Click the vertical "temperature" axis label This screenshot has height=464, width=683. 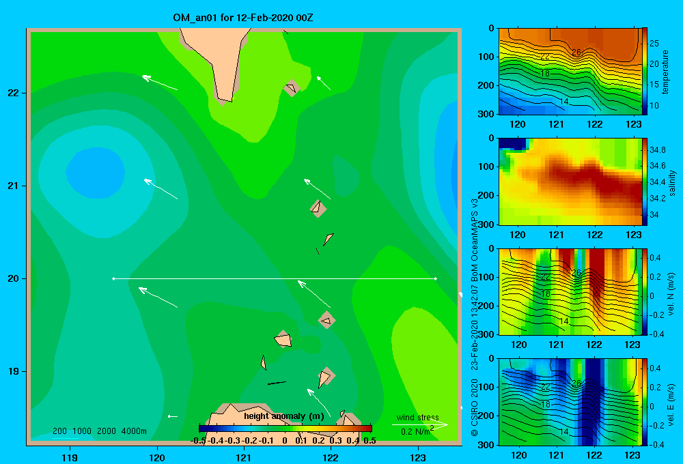tap(665, 72)
